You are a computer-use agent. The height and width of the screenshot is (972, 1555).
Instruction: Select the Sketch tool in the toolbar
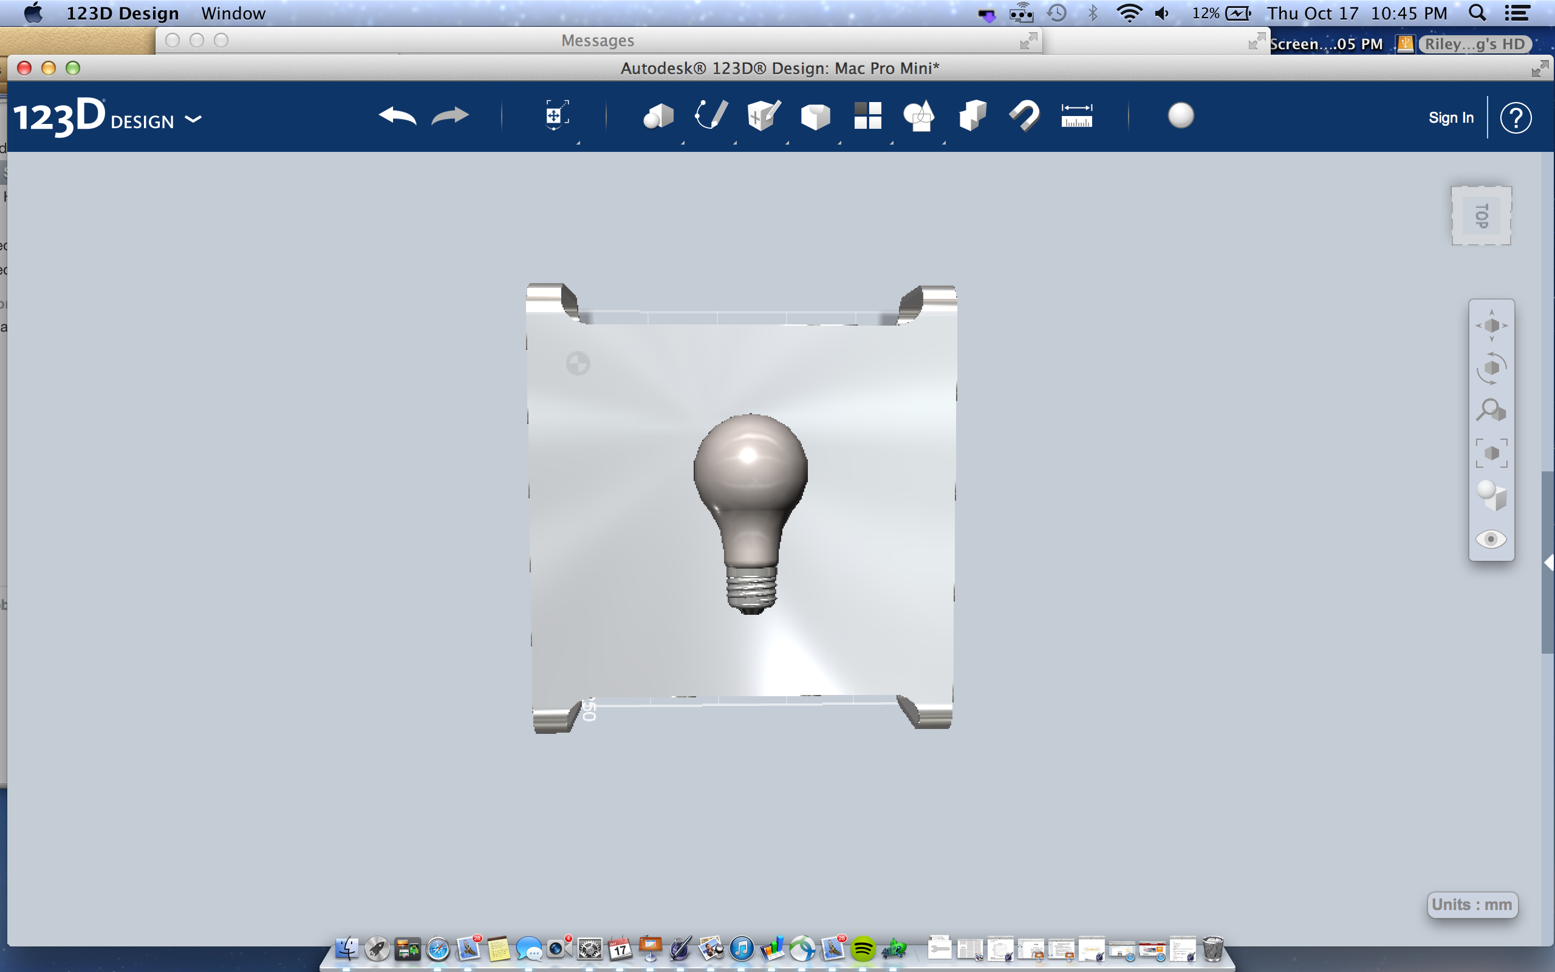709,115
